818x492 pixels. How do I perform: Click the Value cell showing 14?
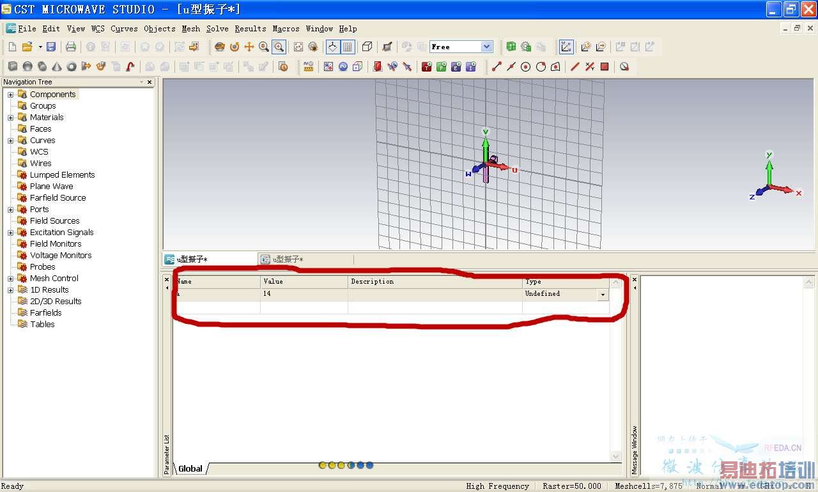tap(304, 294)
